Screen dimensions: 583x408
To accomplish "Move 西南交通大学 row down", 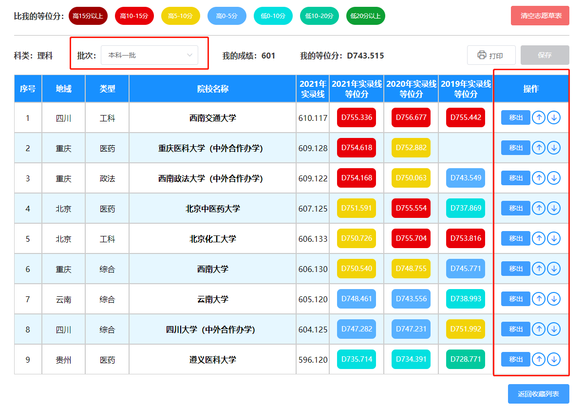I will tap(554, 117).
